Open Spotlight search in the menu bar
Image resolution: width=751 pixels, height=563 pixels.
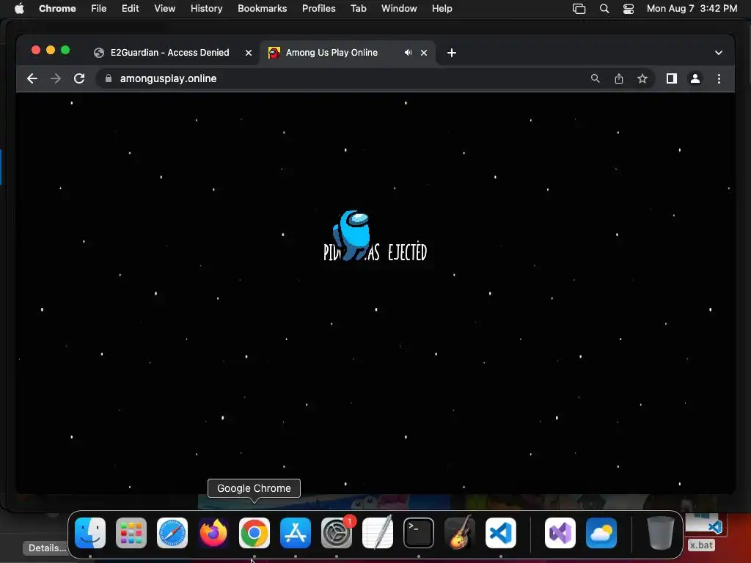click(604, 9)
